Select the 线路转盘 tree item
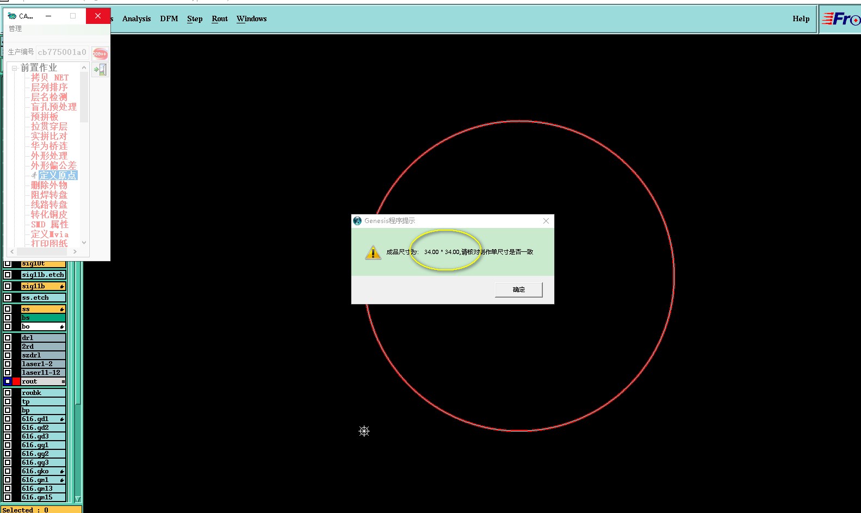Screen dimensions: 861x513 (49, 205)
